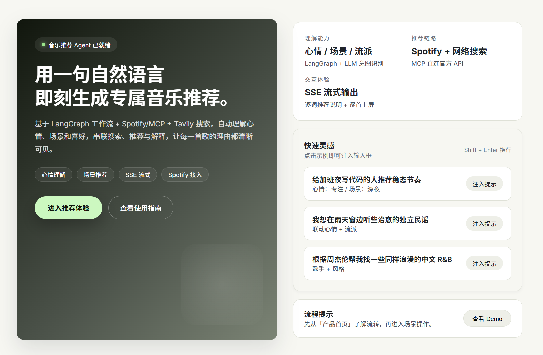Click the Spotify 接入 tag chip
Viewport: 543px width, 355px height.
coord(185,175)
